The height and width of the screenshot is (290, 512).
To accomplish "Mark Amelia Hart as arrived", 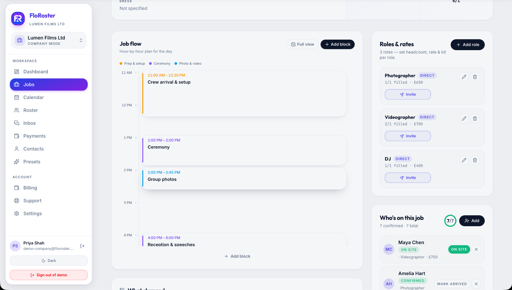I will pos(452,284).
